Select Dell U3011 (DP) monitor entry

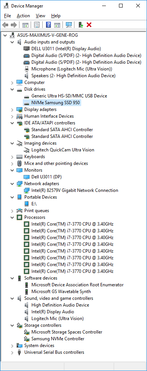46,177
